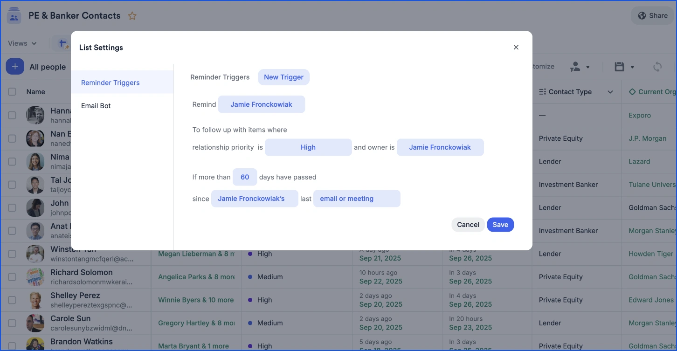Open the people list icon next to the title
677x351 pixels.
click(14, 16)
